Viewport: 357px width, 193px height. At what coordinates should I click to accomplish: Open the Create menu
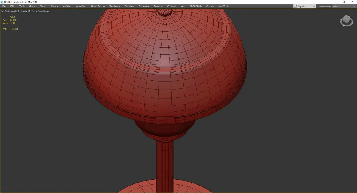[x=54, y=6]
